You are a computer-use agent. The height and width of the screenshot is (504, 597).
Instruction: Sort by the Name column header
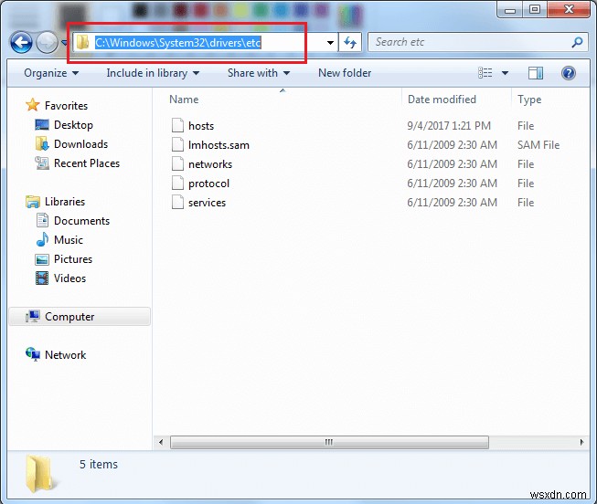[184, 100]
